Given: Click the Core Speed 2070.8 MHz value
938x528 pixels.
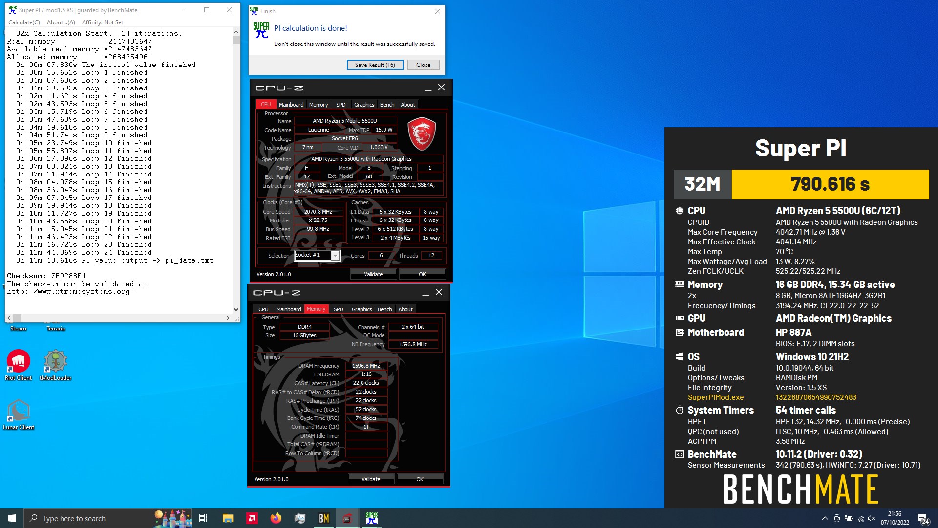Looking at the screenshot, I should coord(318,212).
